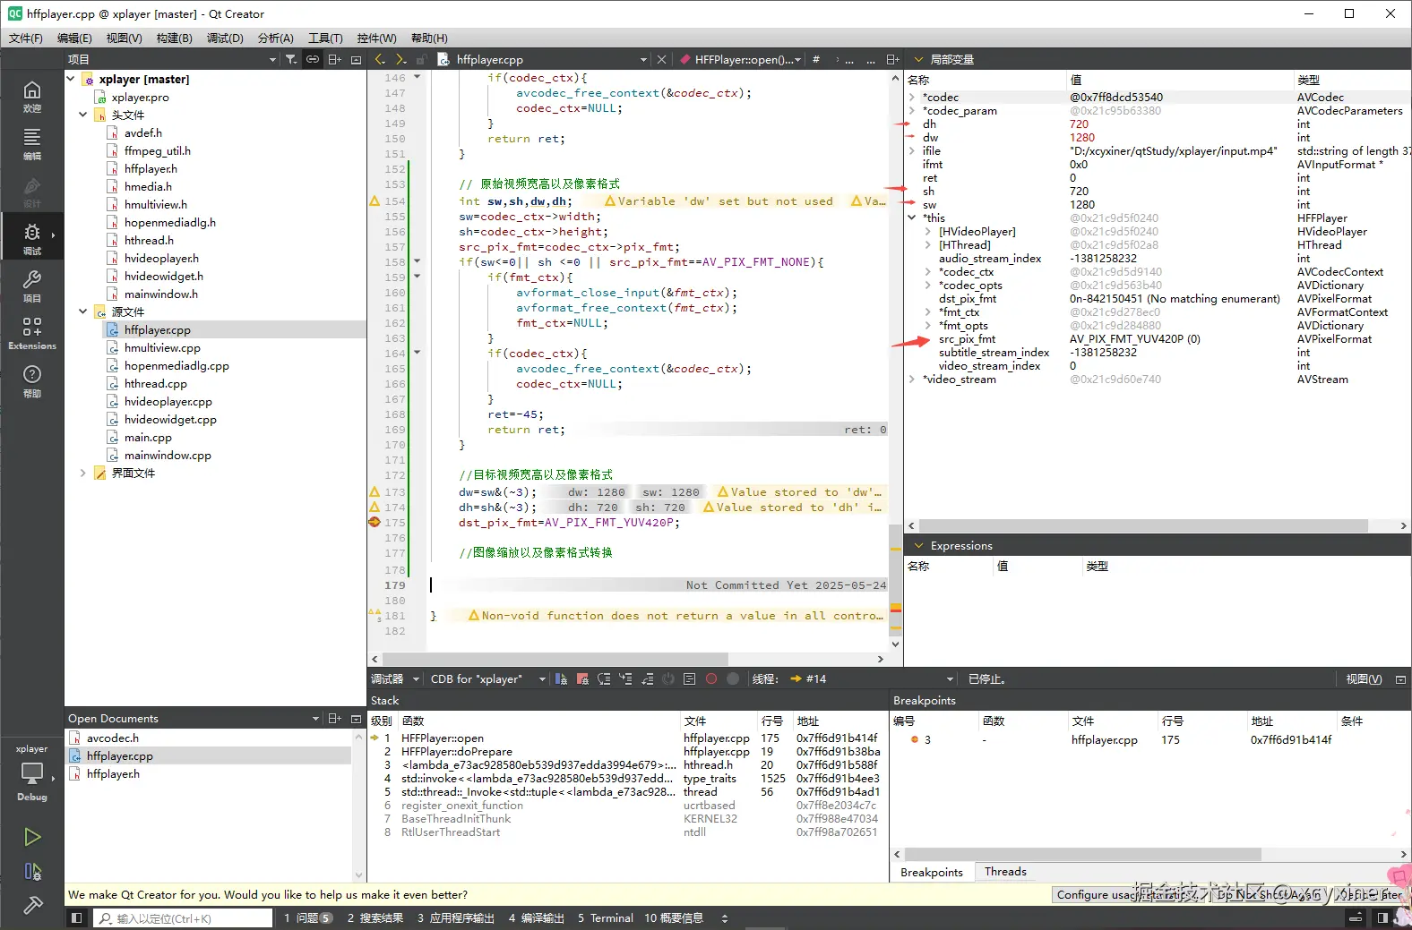1412x930 pixels.
Task: Toggle the left sidebar visibility button
Action: [x=77, y=918]
